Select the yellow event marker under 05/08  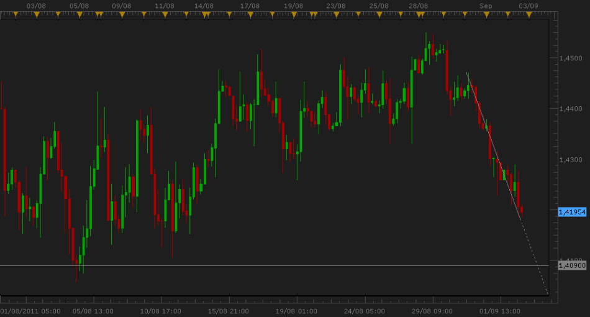click(79, 14)
